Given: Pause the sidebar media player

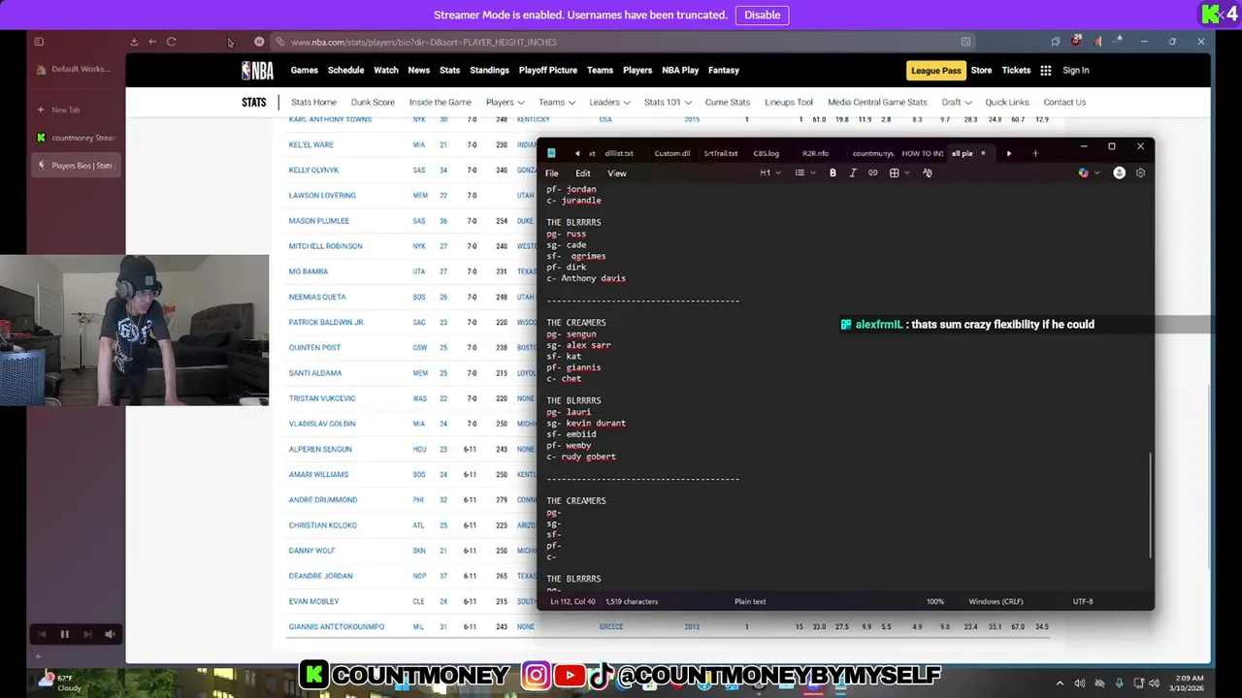Looking at the screenshot, I should coord(64,634).
